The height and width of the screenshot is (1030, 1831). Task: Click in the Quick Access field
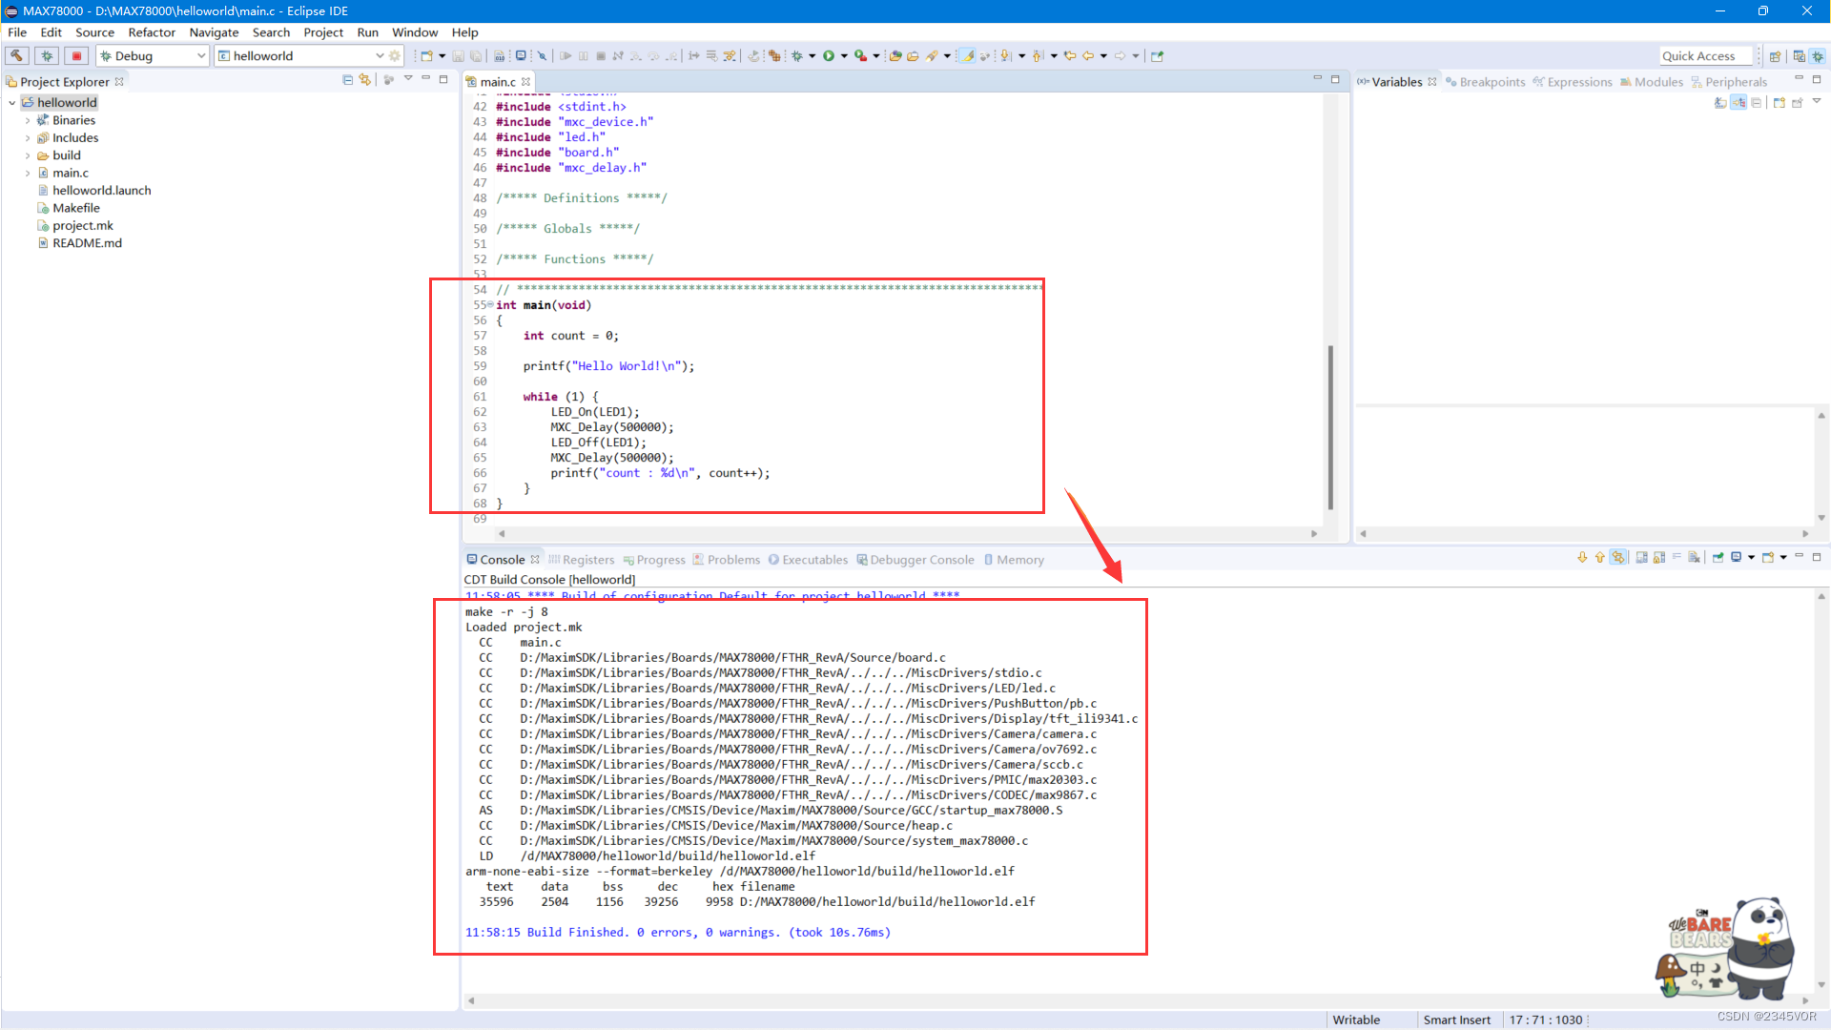coord(1705,56)
